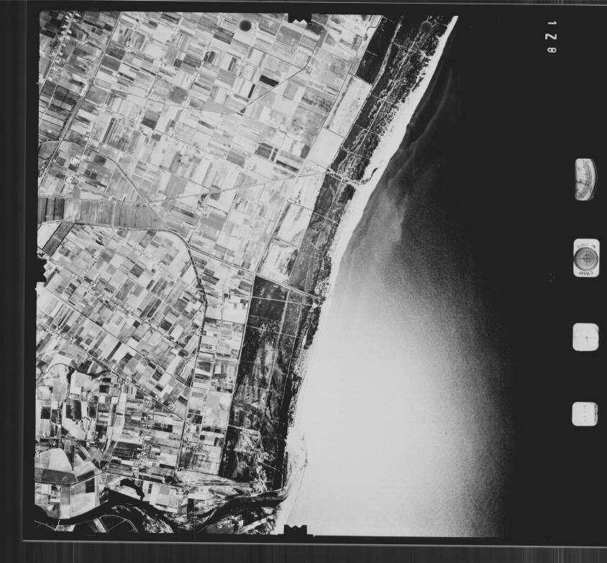This screenshot has height=563, width=607.
Task: Click the dark round spot atop the farmland
Action: click(245, 26)
